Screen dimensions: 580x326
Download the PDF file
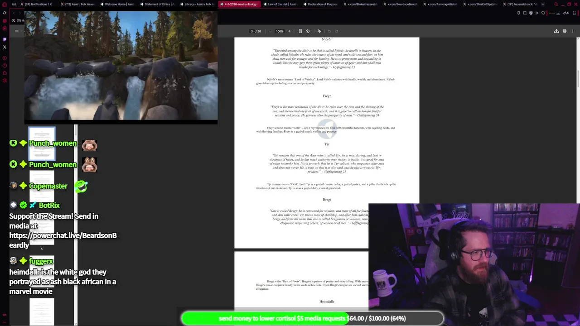[x=556, y=31]
